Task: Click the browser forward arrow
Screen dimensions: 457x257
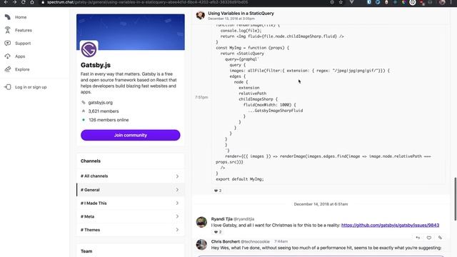Action: pos(14,2)
